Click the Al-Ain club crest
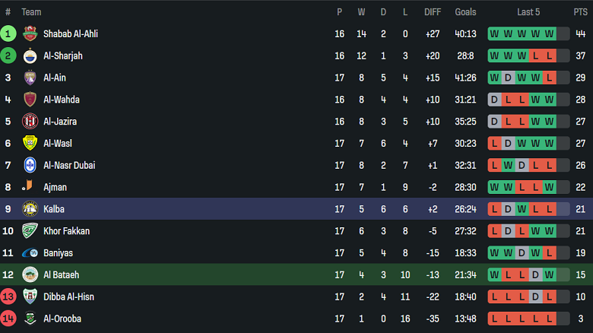 coord(30,78)
